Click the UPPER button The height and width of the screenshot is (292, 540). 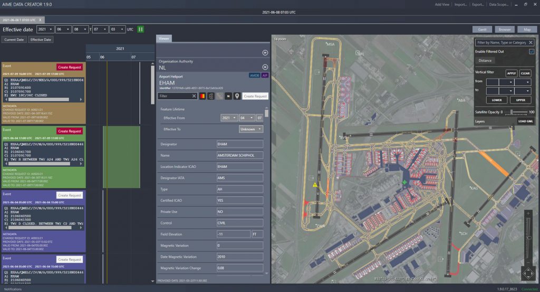coord(520,100)
